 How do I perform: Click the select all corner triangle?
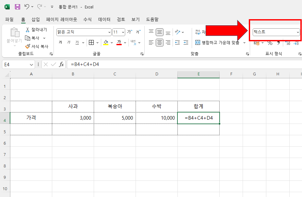(7, 74)
